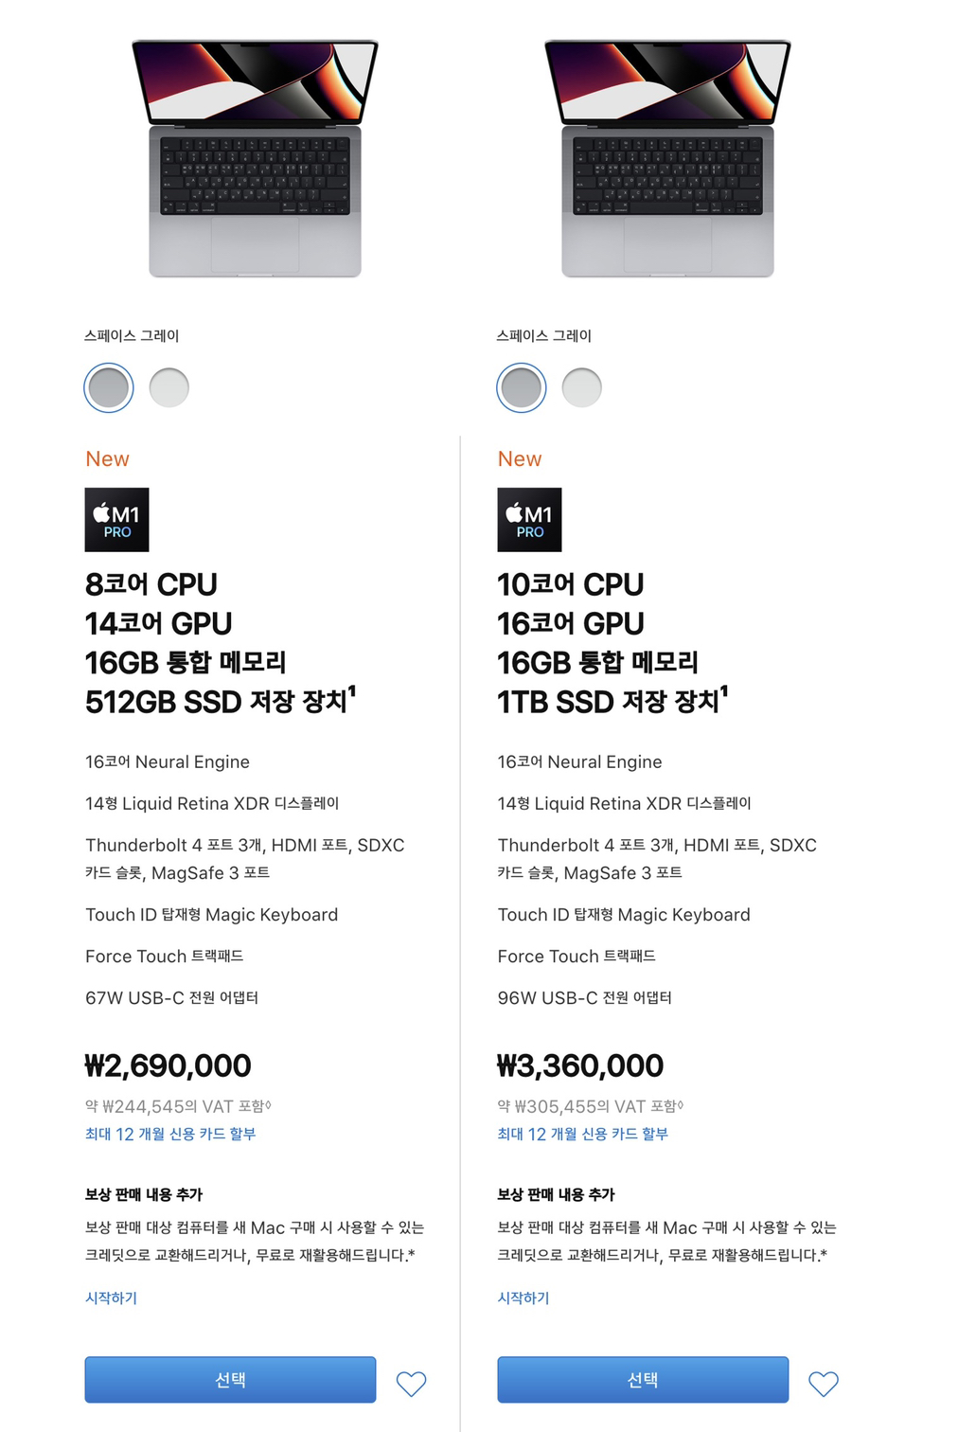Click the left MacBook Pro product image

pyautogui.click(x=255, y=158)
